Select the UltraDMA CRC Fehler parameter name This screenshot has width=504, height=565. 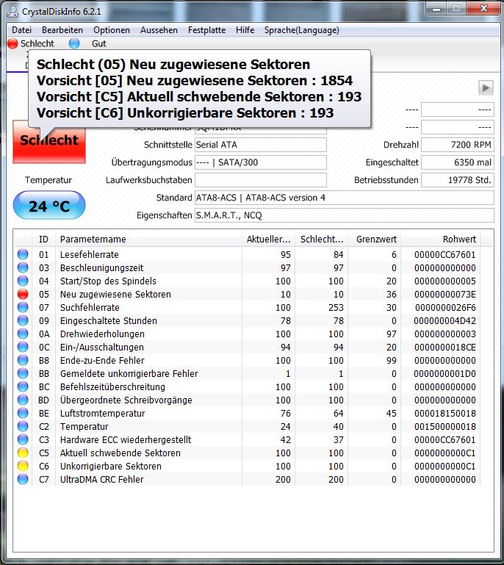(101, 480)
